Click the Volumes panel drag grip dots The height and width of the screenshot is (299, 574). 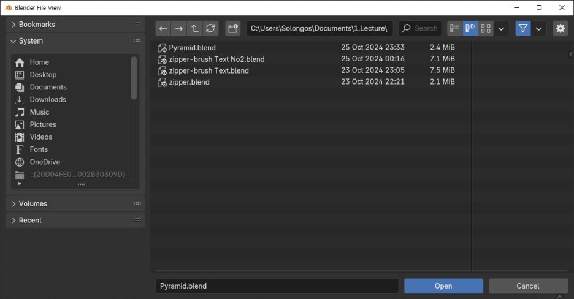click(x=137, y=203)
